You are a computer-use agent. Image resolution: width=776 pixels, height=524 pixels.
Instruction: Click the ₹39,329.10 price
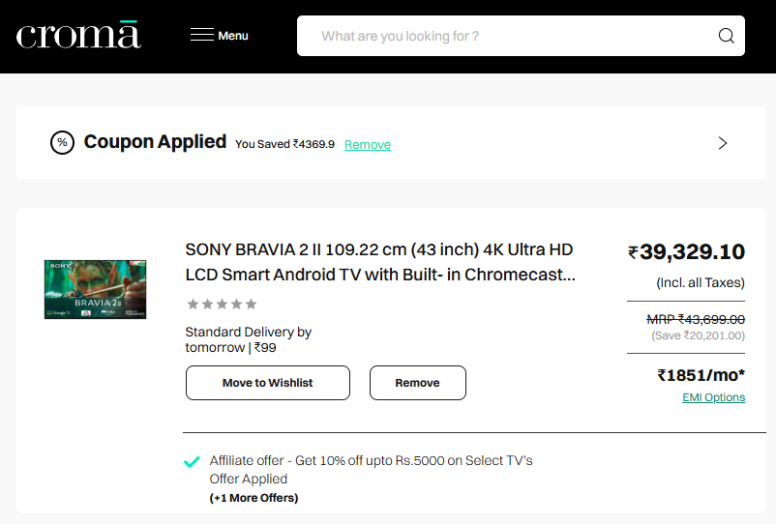coord(687,252)
